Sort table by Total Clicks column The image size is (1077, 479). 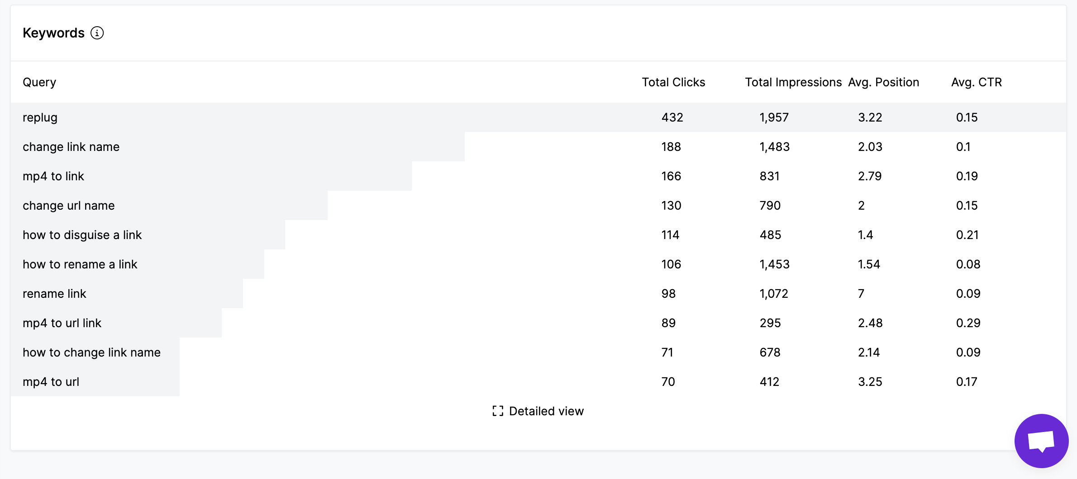pos(673,82)
